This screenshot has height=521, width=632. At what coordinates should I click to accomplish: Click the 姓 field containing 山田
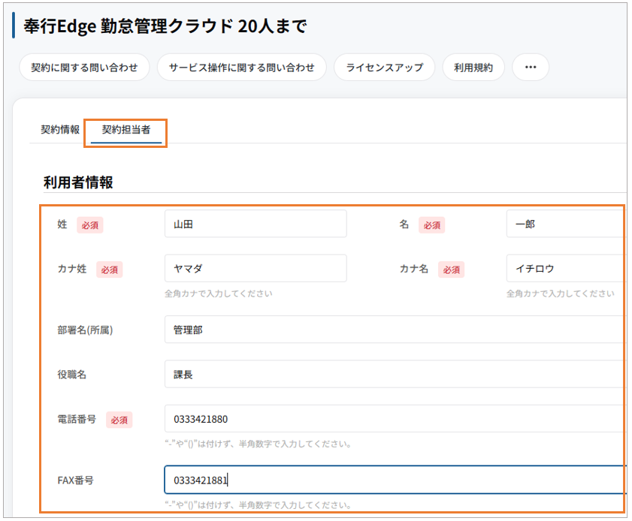pos(256,224)
